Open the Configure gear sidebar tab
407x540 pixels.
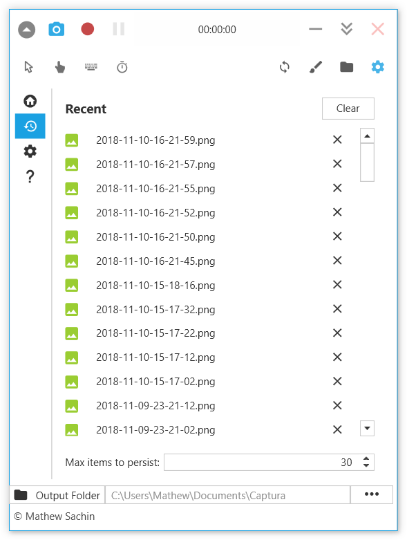30,151
